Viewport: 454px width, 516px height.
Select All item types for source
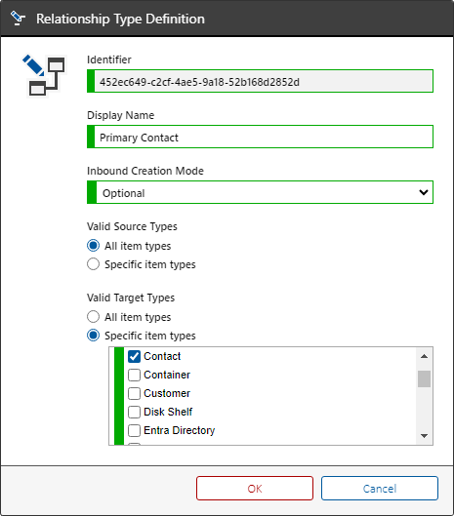point(93,246)
